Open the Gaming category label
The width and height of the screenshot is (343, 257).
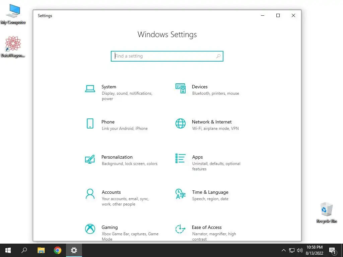(110, 228)
